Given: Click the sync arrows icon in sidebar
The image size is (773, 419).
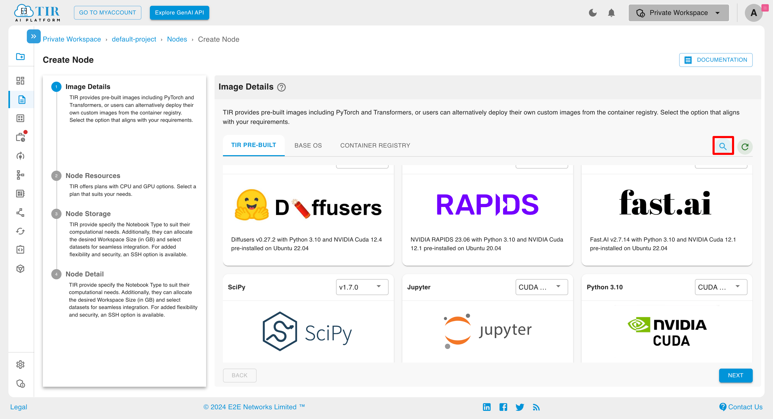Looking at the screenshot, I should (x=21, y=231).
